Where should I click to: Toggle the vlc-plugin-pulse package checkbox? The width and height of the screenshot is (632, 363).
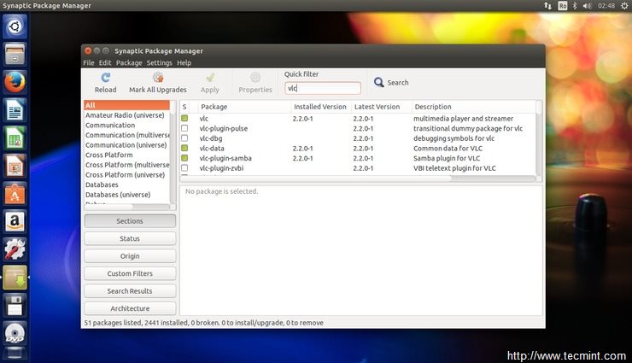point(184,128)
